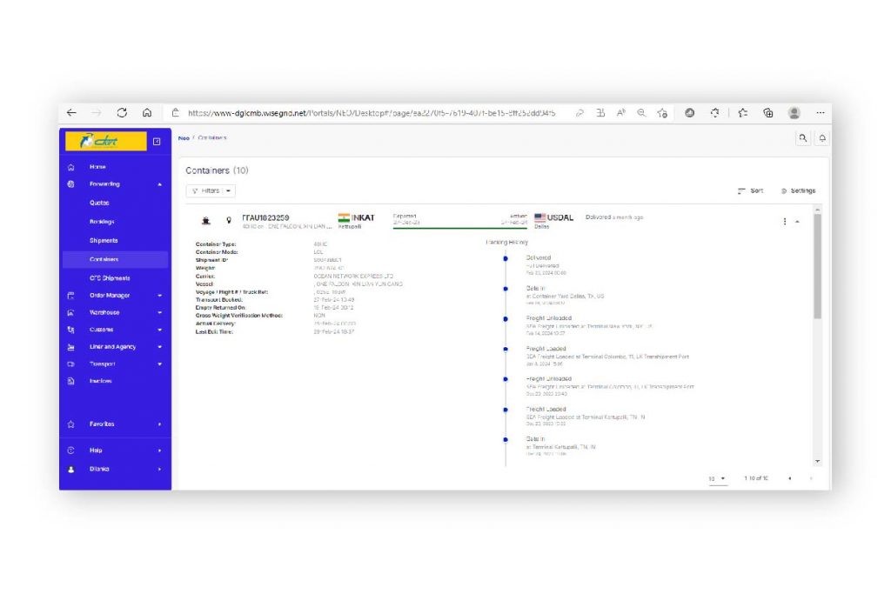Click the browser profile avatar icon
The image size is (891, 594).
(x=794, y=113)
